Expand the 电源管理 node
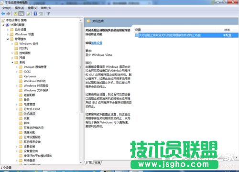The height and width of the screenshot is (172, 239). (x=17, y=105)
